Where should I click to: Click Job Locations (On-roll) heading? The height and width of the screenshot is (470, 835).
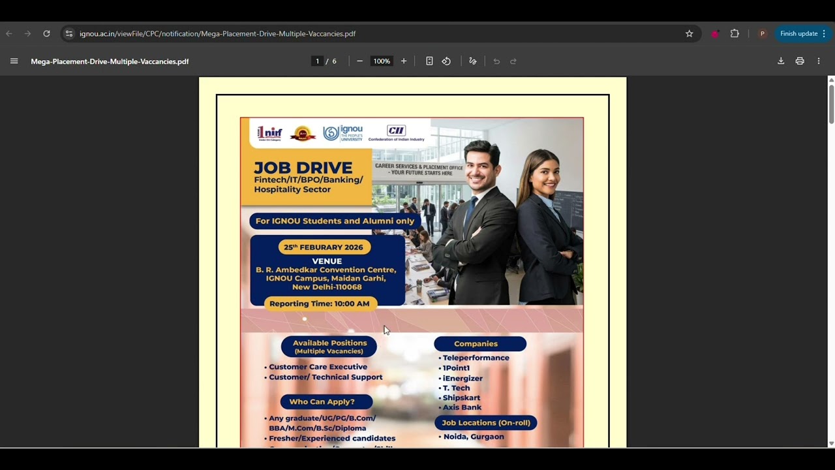point(486,422)
